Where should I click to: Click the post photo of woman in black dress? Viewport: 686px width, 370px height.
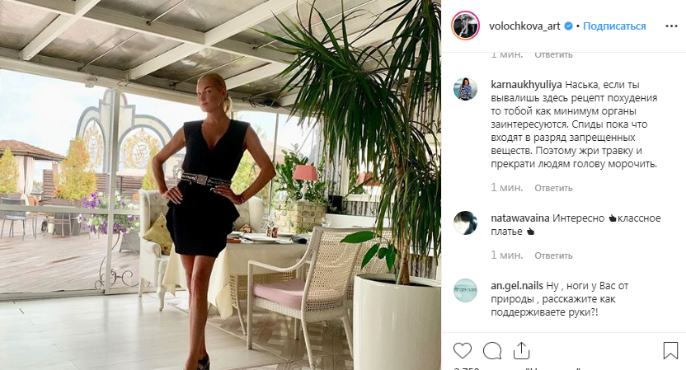pyautogui.click(x=220, y=185)
